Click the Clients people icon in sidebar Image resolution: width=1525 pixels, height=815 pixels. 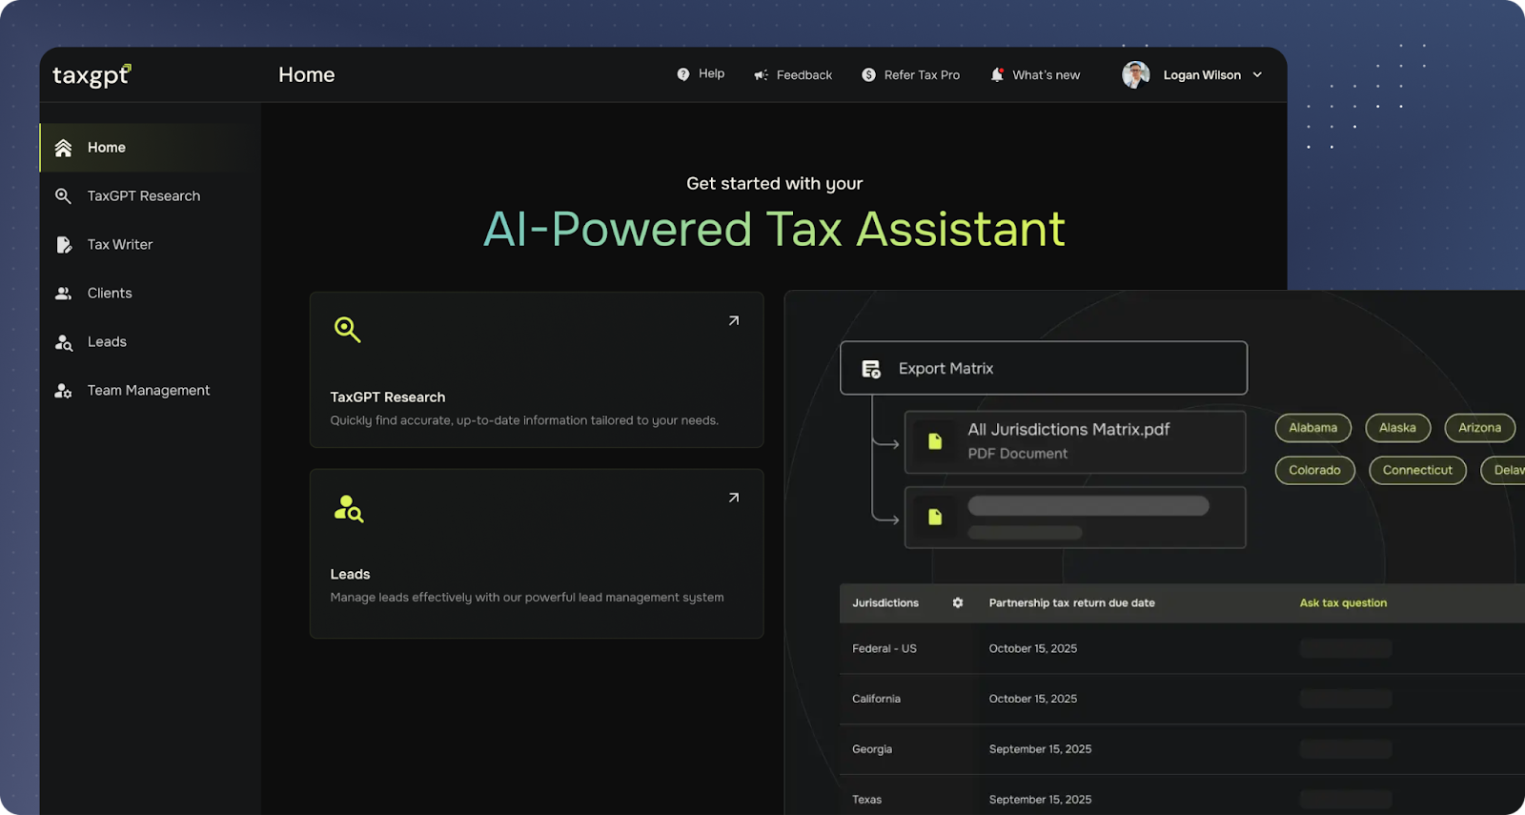pos(63,294)
